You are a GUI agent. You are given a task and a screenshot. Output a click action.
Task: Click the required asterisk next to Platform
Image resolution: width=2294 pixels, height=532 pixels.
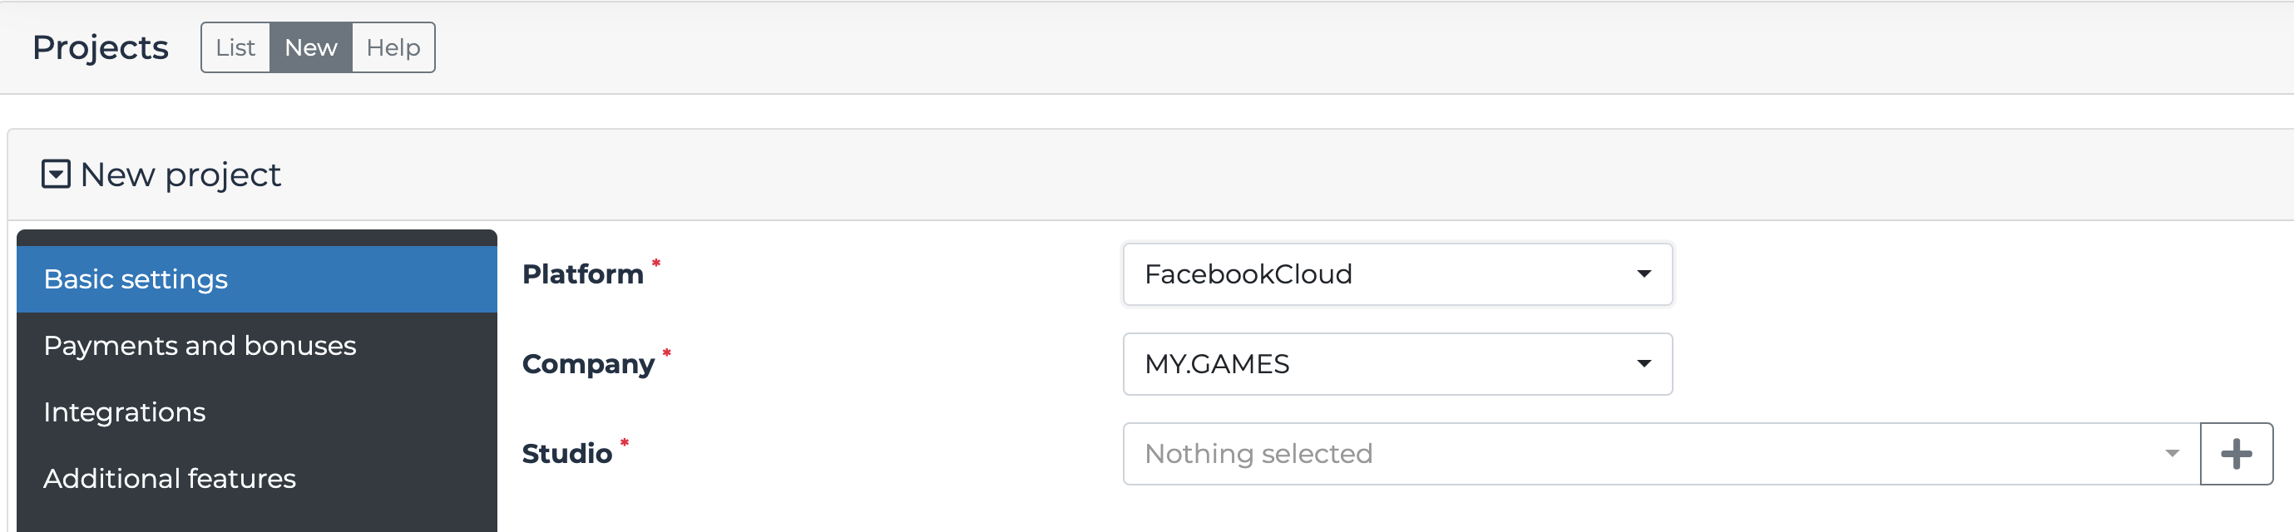click(x=655, y=263)
